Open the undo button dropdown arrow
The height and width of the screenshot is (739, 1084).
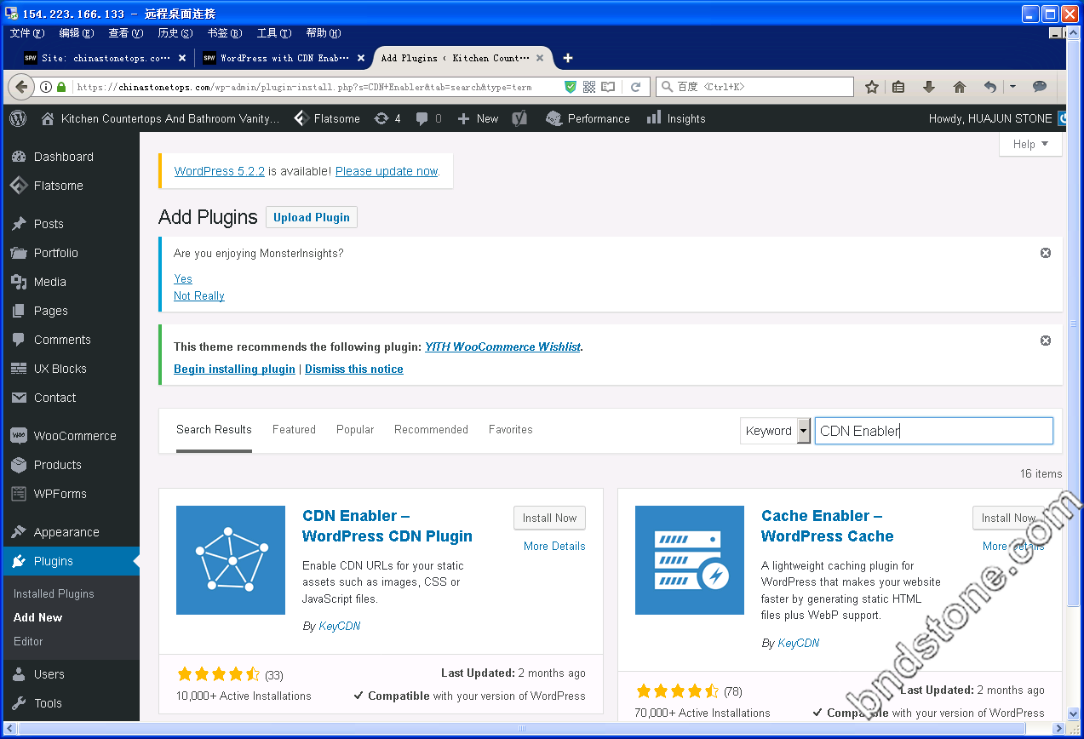(x=1012, y=87)
